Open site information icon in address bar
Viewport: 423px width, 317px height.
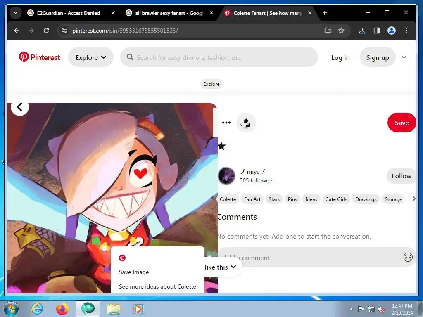pyautogui.click(x=64, y=31)
